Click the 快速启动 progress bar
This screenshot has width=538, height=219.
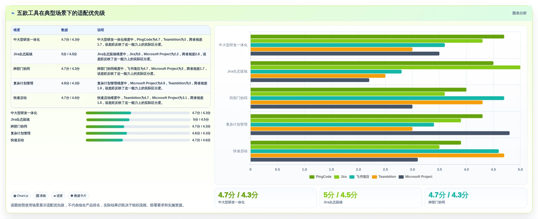coord(138,140)
